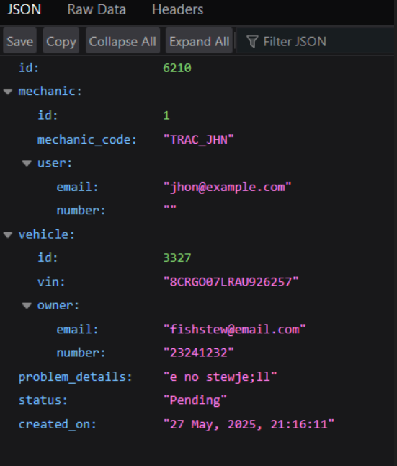The width and height of the screenshot is (397, 466).
Task: Click the Save button
Action: [20, 40]
